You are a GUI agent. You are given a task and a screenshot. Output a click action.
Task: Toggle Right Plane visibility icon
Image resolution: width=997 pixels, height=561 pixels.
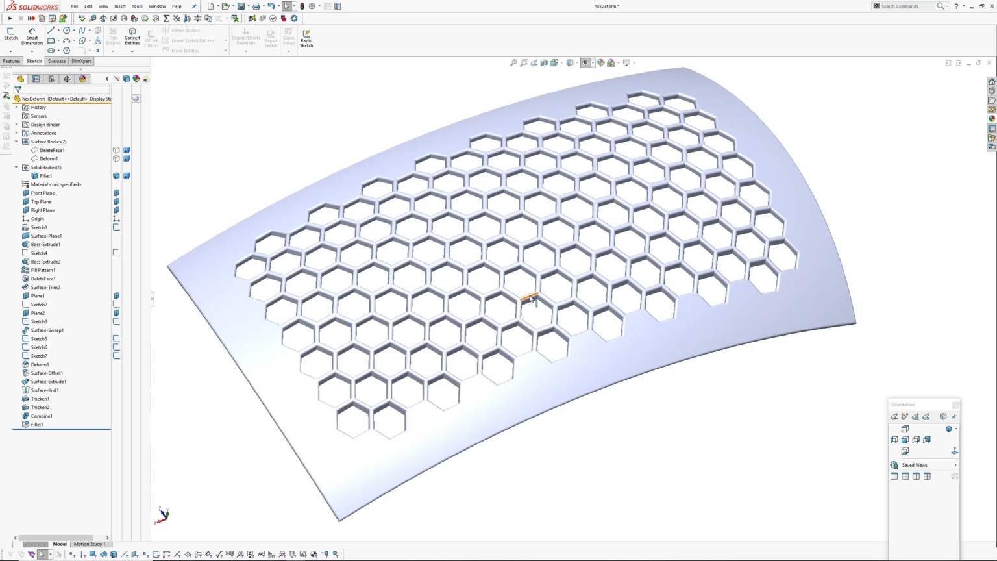tap(116, 210)
